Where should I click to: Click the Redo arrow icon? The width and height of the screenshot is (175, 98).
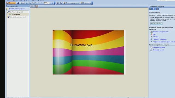[41, 3]
